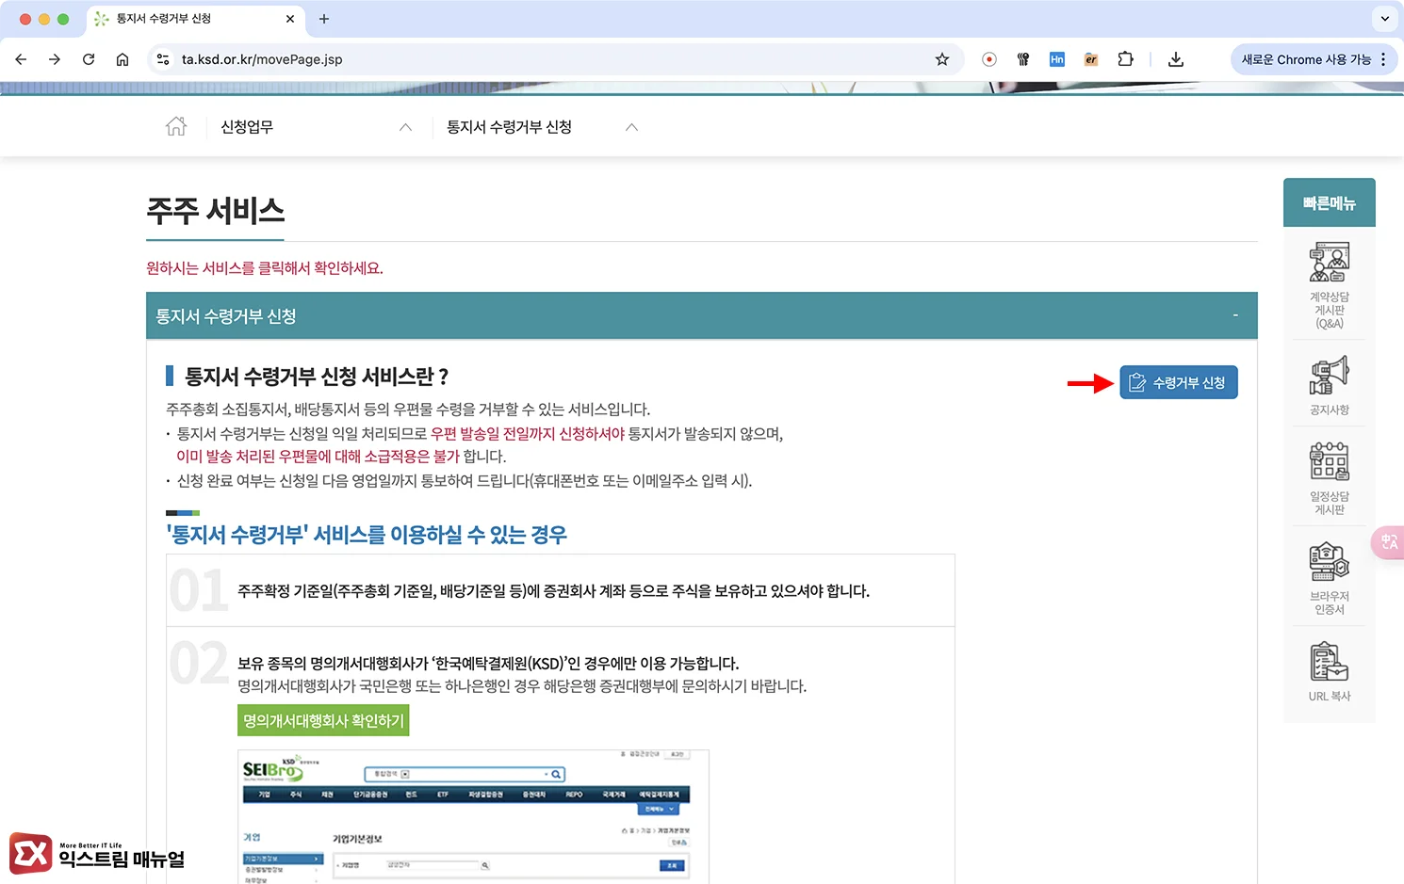The width and height of the screenshot is (1404, 884).
Task: Toggle the pink 한A language tab on the right edge
Action: pyautogui.click(x=1389, y=542)
